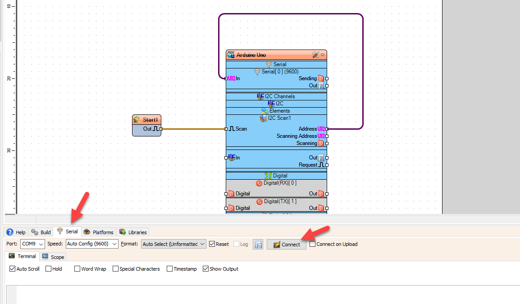Click the open log file icon beside Log
The width and height of the screenshot is (520, 304).
tap(258, 244)
